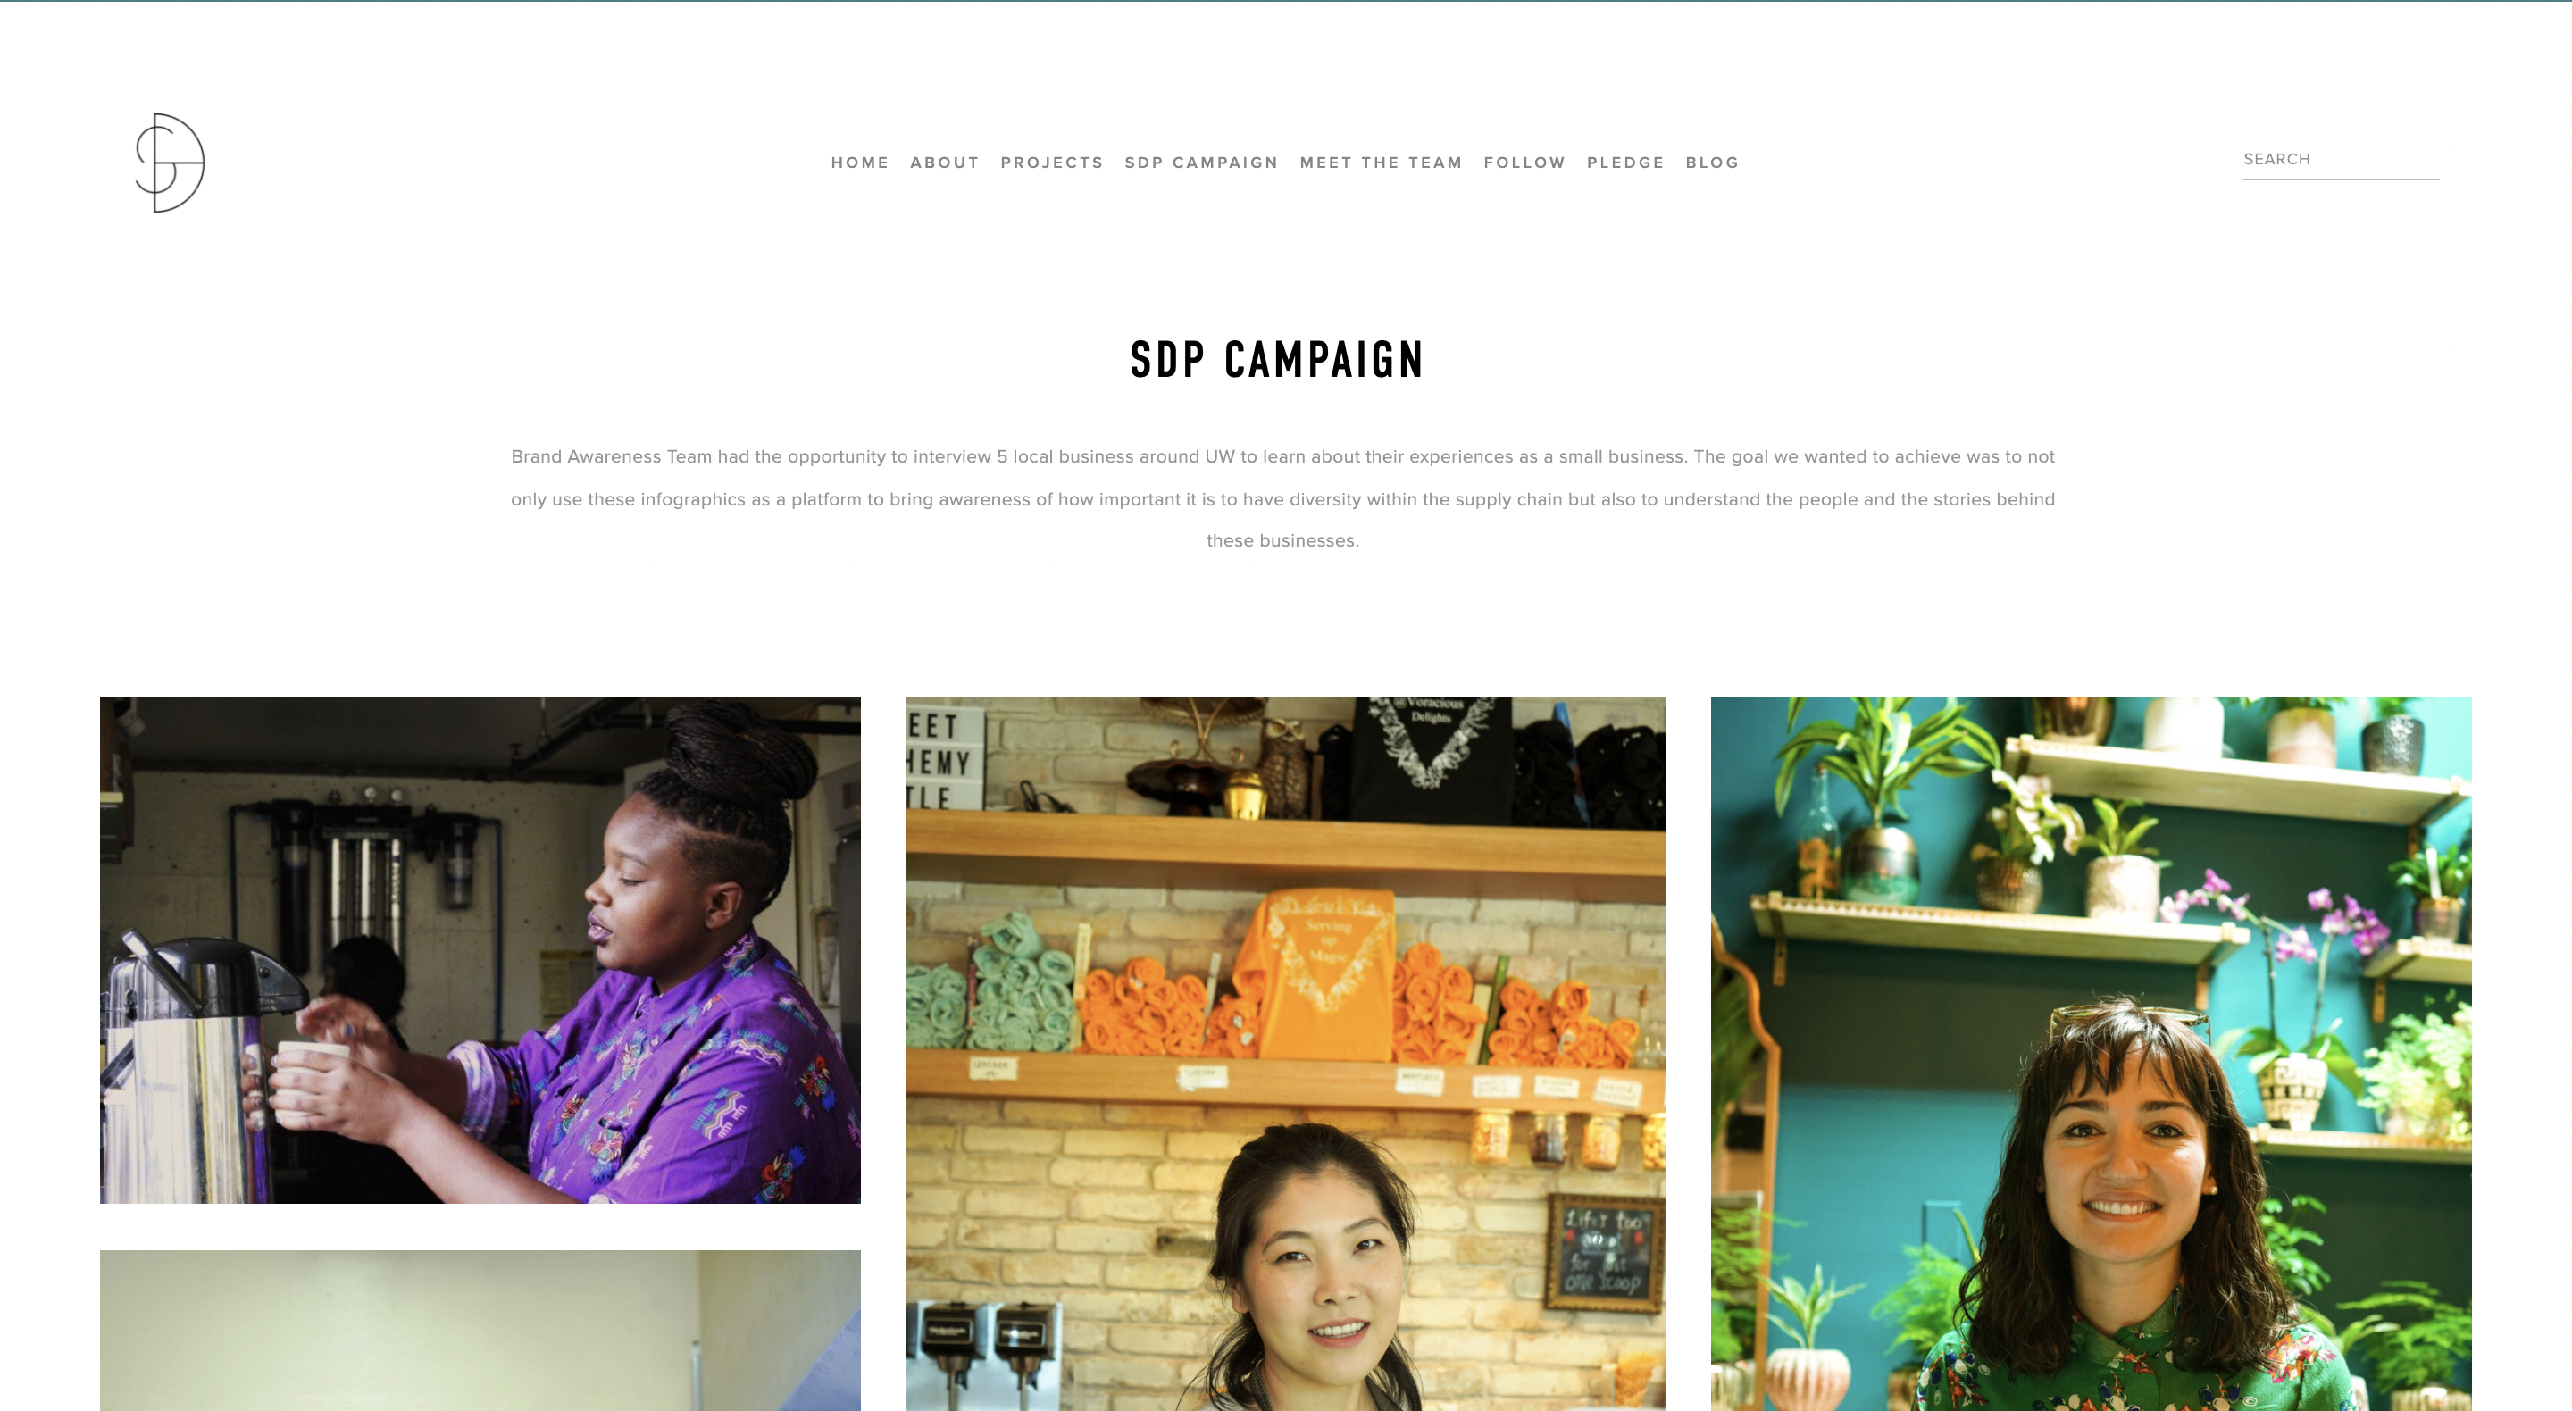Click the chalkboard sign in middle photo
The height and width of the screenshot is (1411, 2572).
1605,1252
